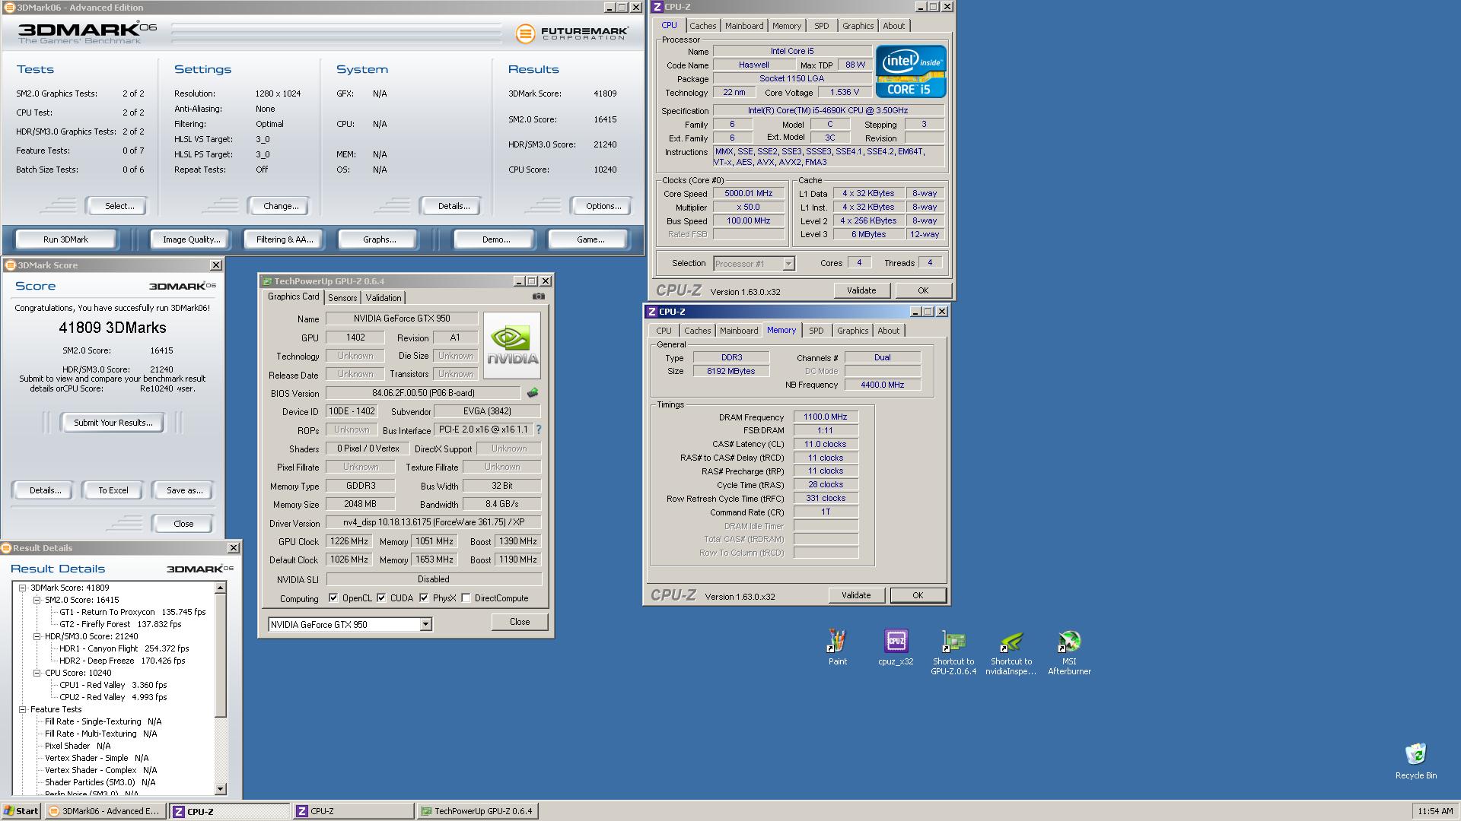Click Validate in top CPU-Z window
The image size is (1461, 821).
(x=861, y=290)
